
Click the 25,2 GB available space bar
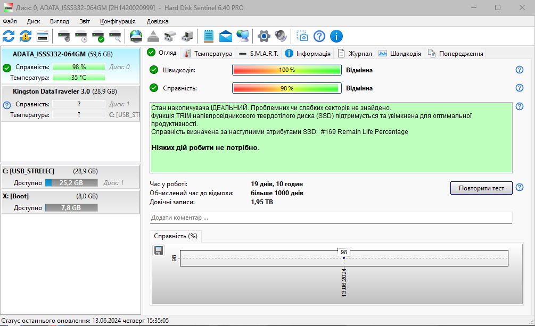pos(71,183)
